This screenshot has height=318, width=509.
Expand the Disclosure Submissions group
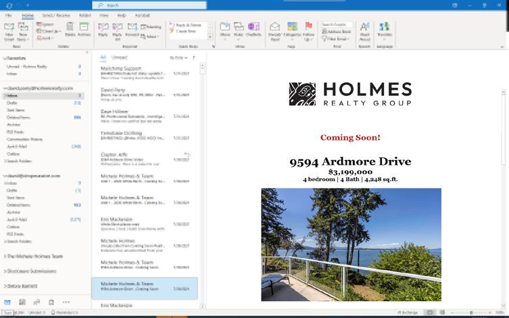pyautogui.click(x=5, y=271)
